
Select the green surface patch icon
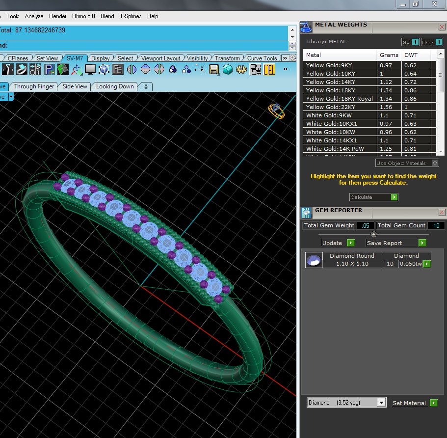click(63, 69)
